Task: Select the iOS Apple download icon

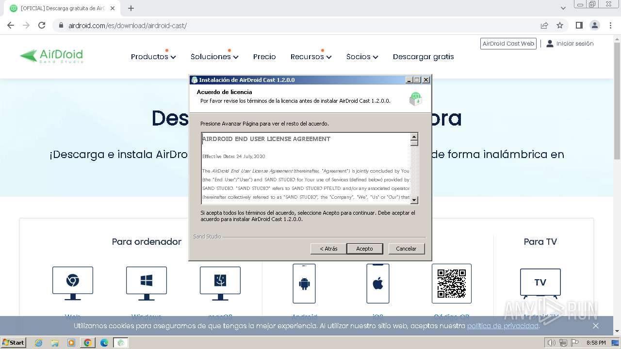Action: [378, 284]
